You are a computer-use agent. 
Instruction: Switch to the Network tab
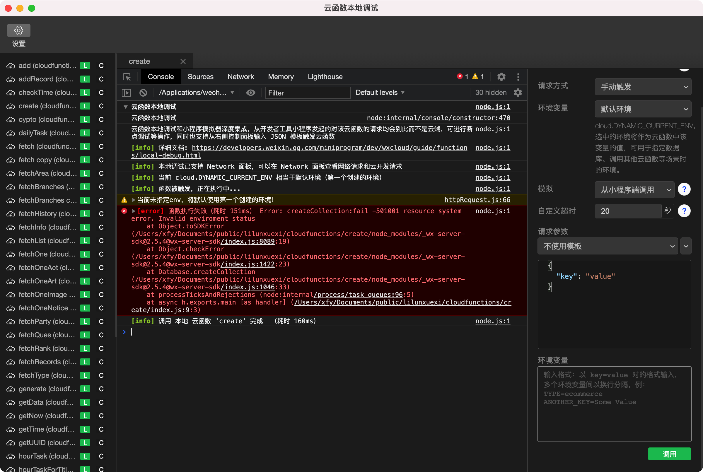point(240,77)
